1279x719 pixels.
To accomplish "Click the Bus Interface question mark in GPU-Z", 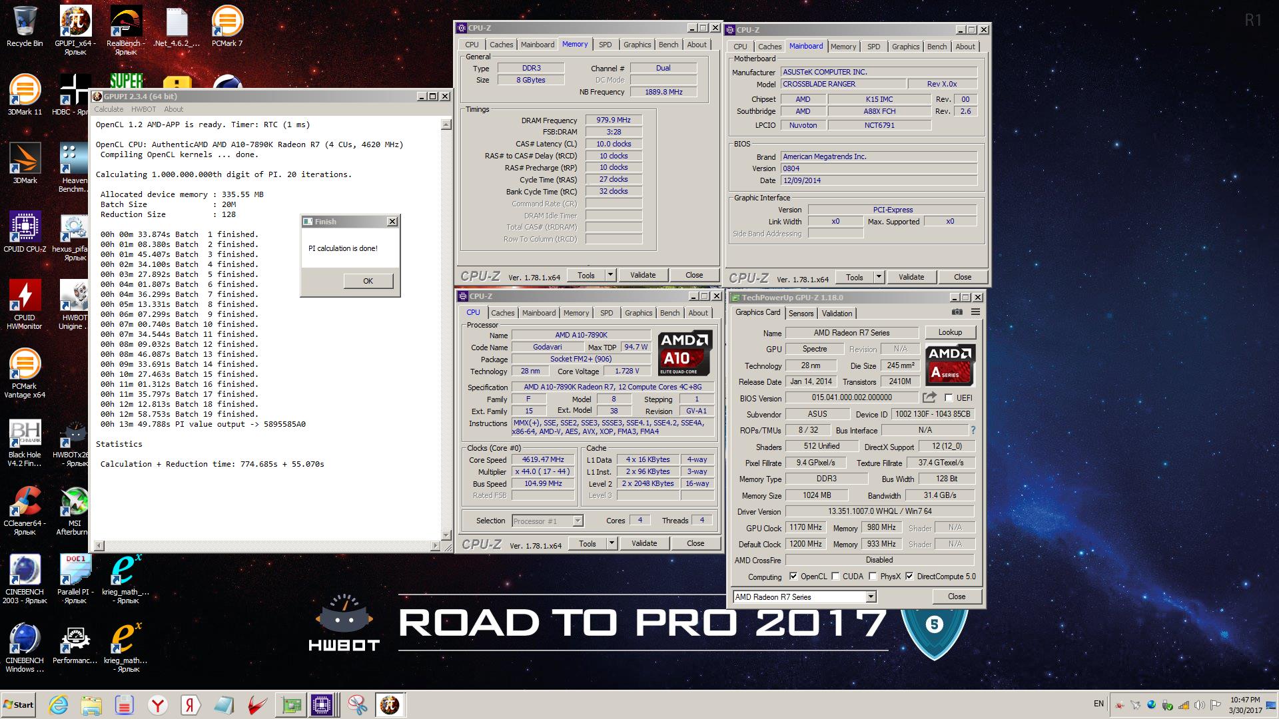I will point(973,430).
